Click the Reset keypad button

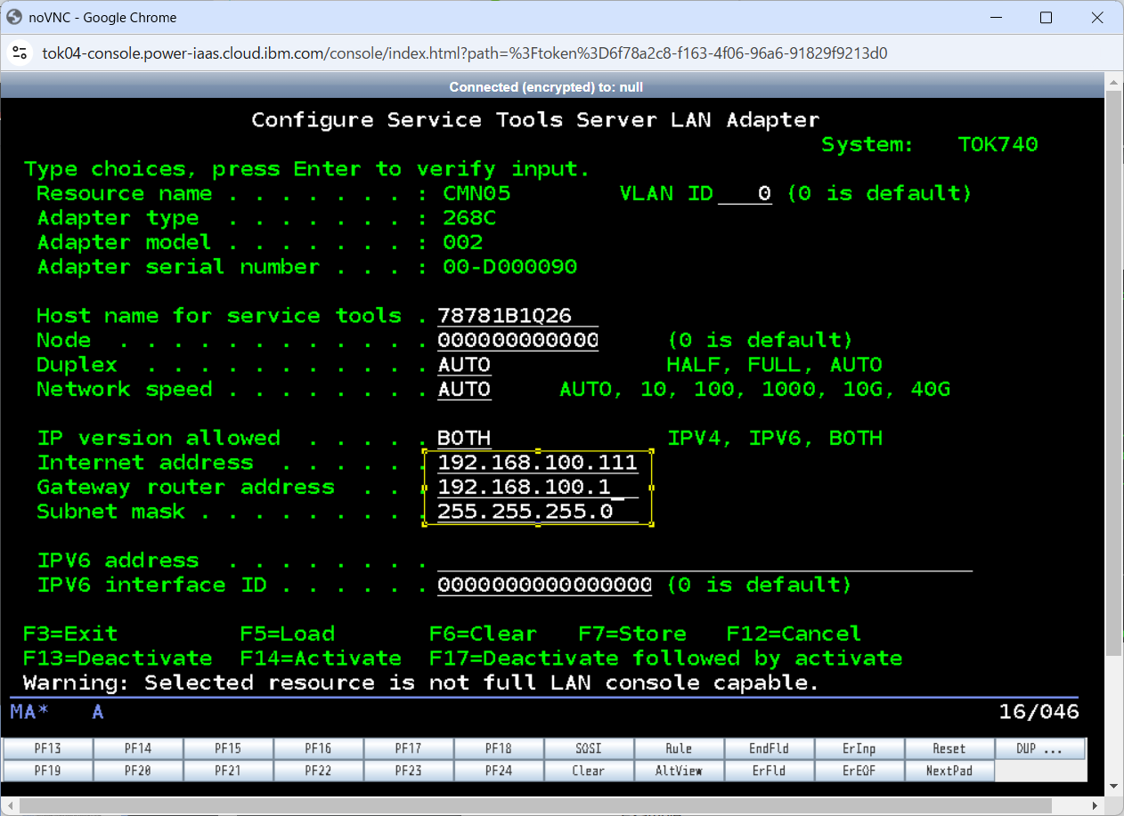pos(949,748)
